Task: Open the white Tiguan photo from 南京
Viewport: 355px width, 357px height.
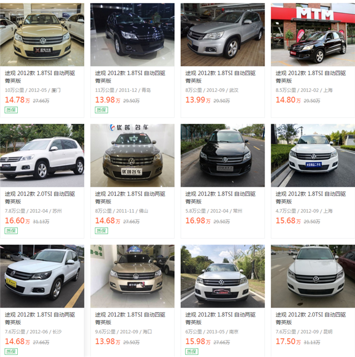Action: point(222,276)
